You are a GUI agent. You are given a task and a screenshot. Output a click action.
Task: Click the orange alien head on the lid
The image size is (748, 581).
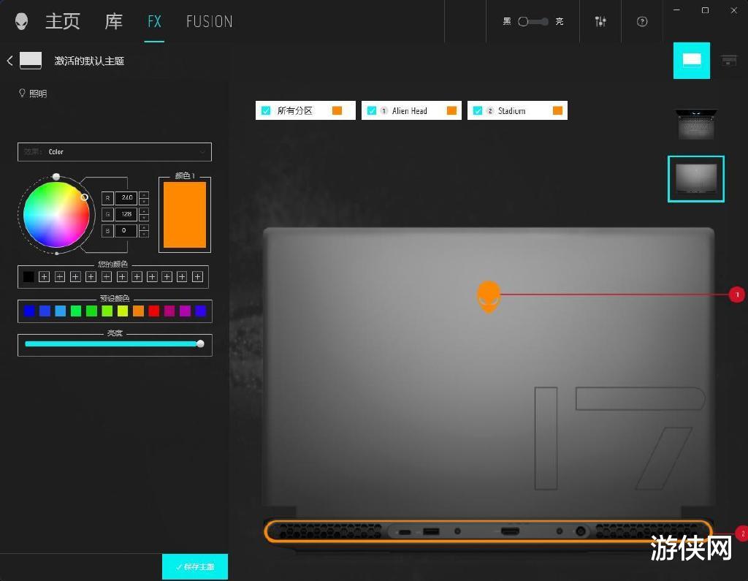click(x=489, y=297)
